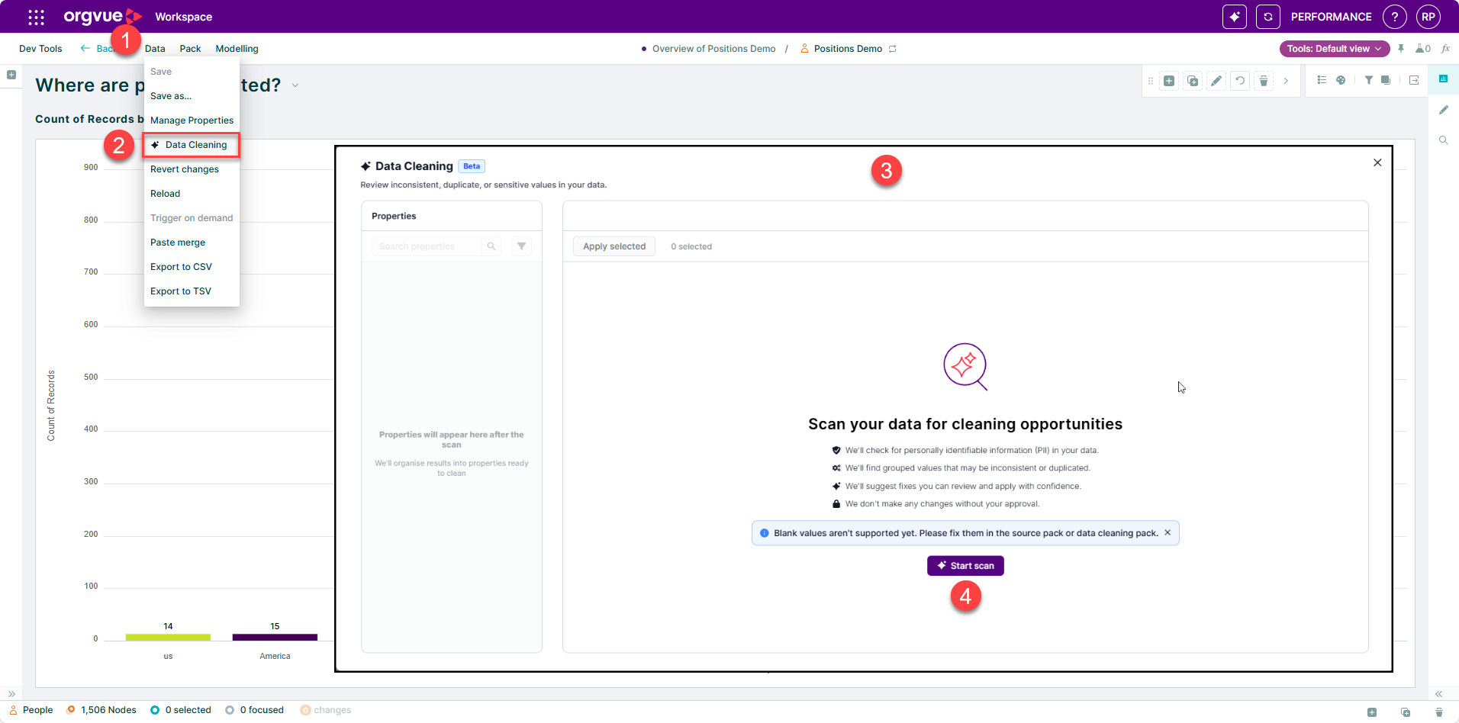Click the trash icon in bottom status bar
Image resolution: width=1459 pixels, height=723 pixels.
pyautogui.click(x=1439, y=712)
